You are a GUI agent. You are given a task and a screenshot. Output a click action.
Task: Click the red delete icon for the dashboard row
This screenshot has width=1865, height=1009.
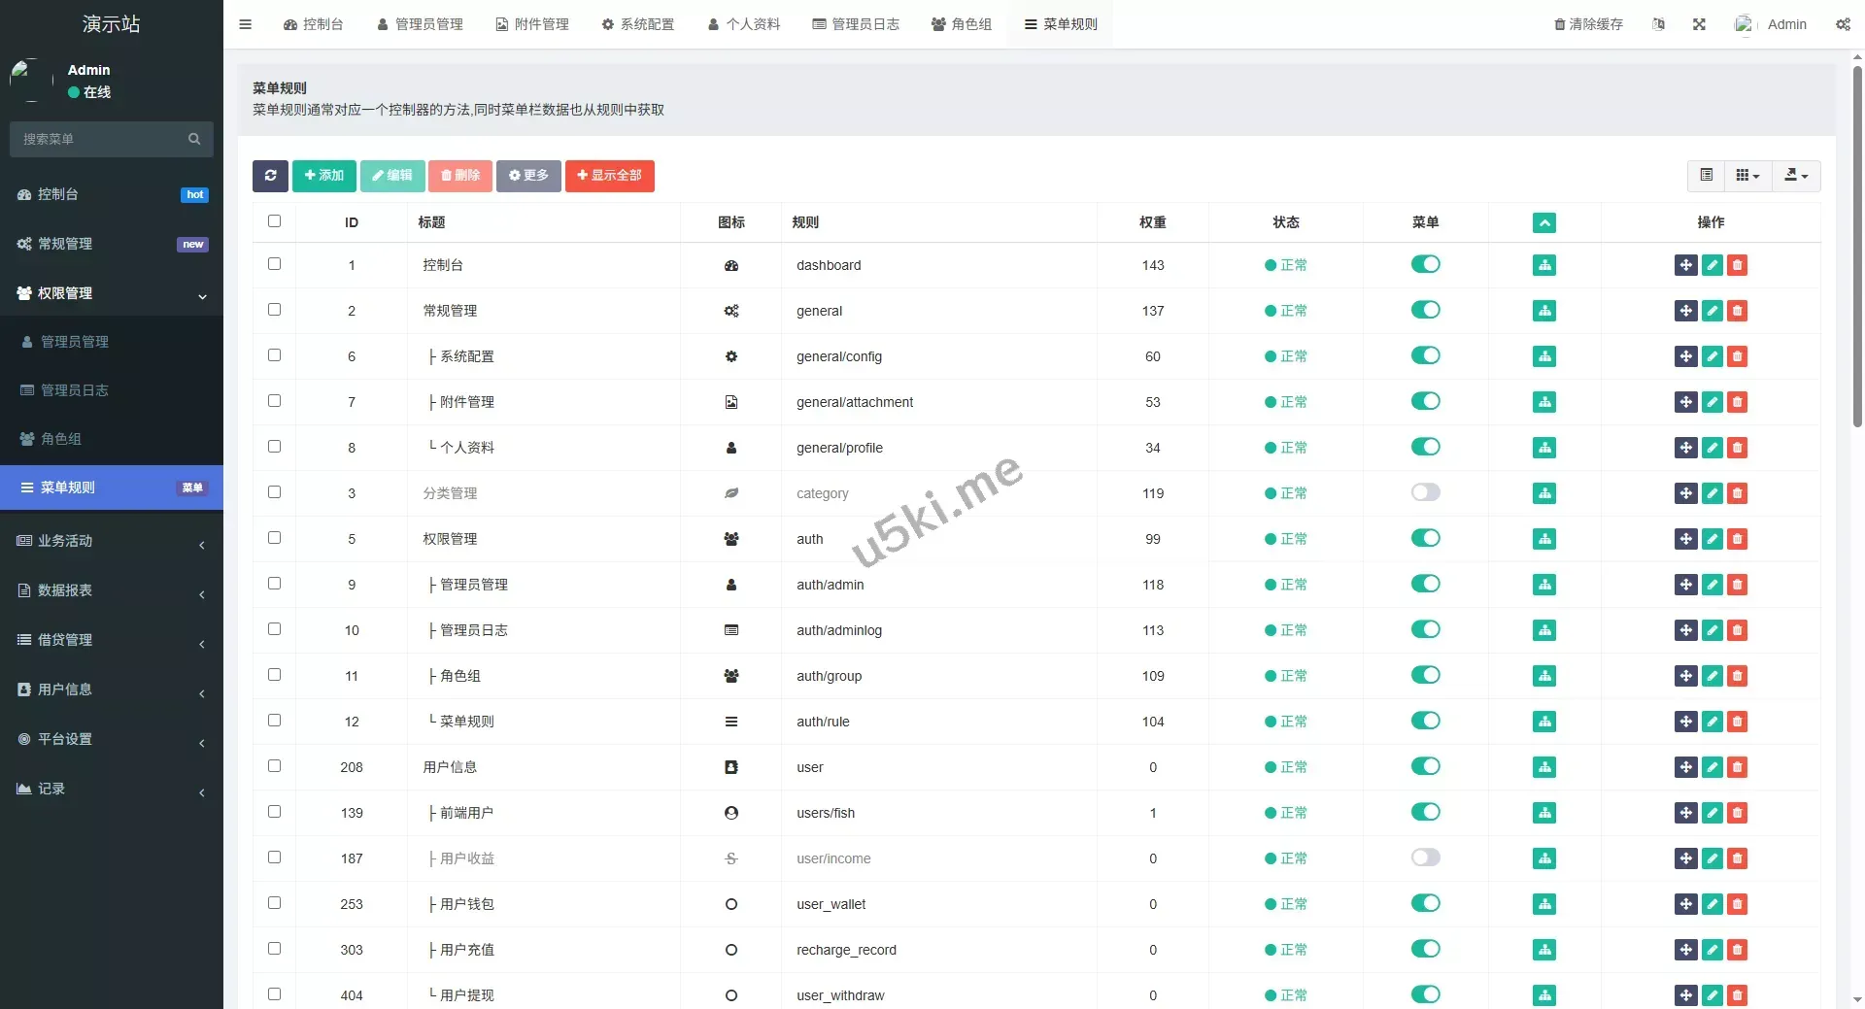1737,265
